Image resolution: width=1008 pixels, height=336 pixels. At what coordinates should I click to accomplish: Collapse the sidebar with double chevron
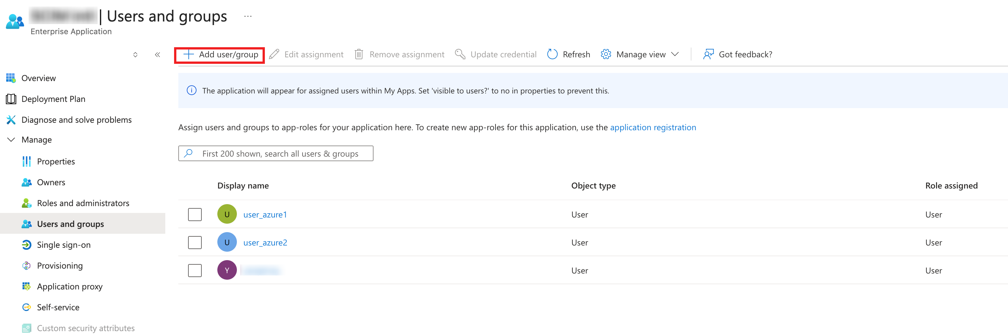point(157,55)
